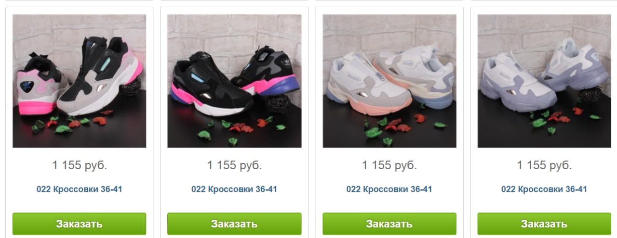This screenshot has height=238, width=617.
Task: Click the price under black-purple sole sneakers
Action: [x=234, y=165]
